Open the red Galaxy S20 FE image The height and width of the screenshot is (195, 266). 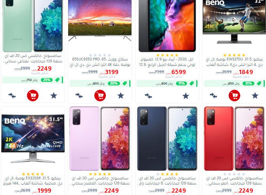pyautogui.click(x=234, y=138)
